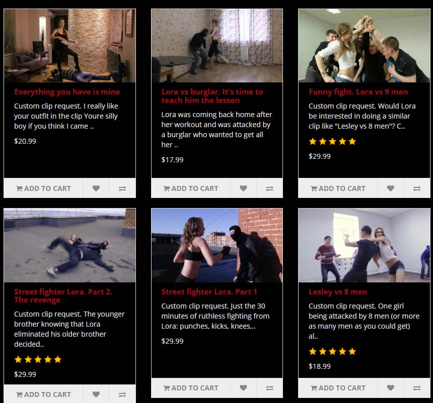Heart icon under 'Funny fight. Lora vs 9 men'
The width and height of the screenshot is (433, 403).
click(x=391, y=188)
